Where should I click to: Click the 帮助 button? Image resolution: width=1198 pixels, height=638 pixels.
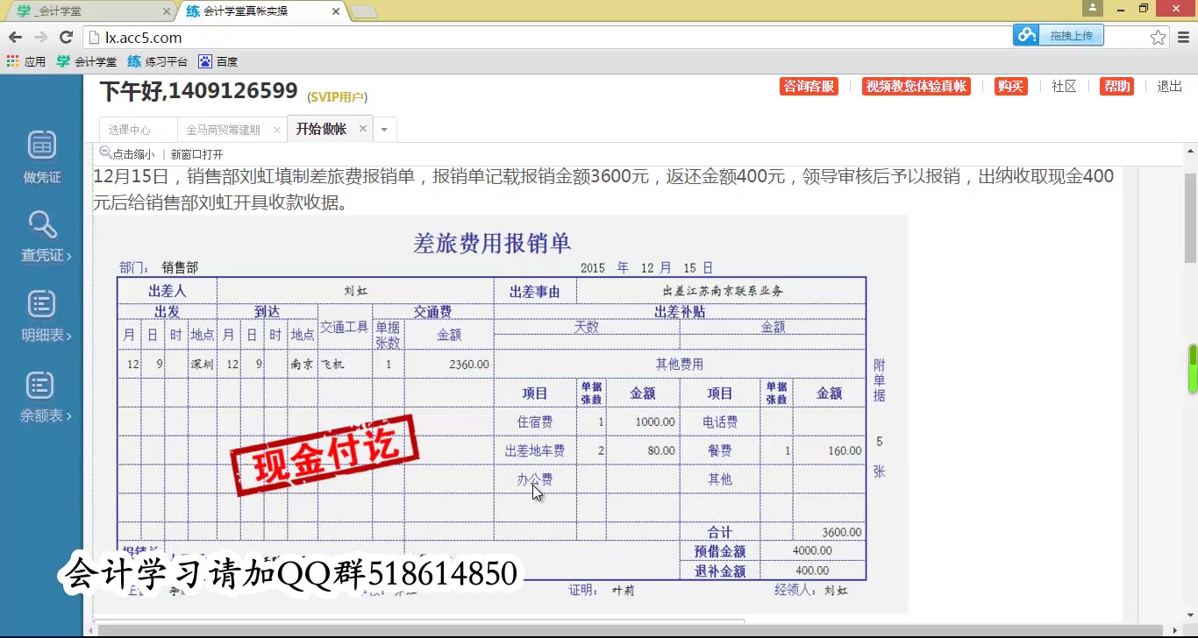click(1116, 86)
